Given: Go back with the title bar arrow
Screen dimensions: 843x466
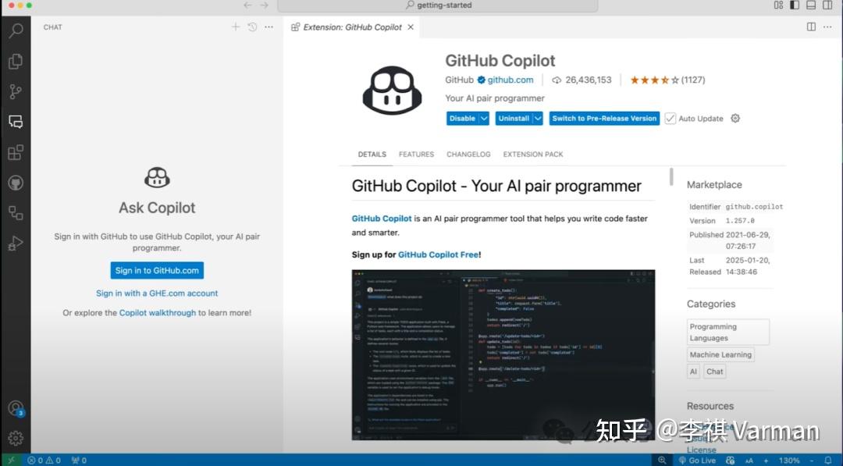Looking at the screenshot, I should pos(247,5).
